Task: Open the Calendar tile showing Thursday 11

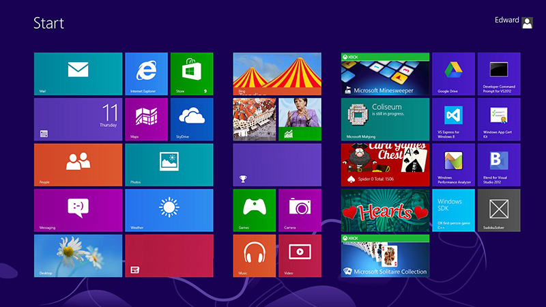Action: [x=78, y=119]
